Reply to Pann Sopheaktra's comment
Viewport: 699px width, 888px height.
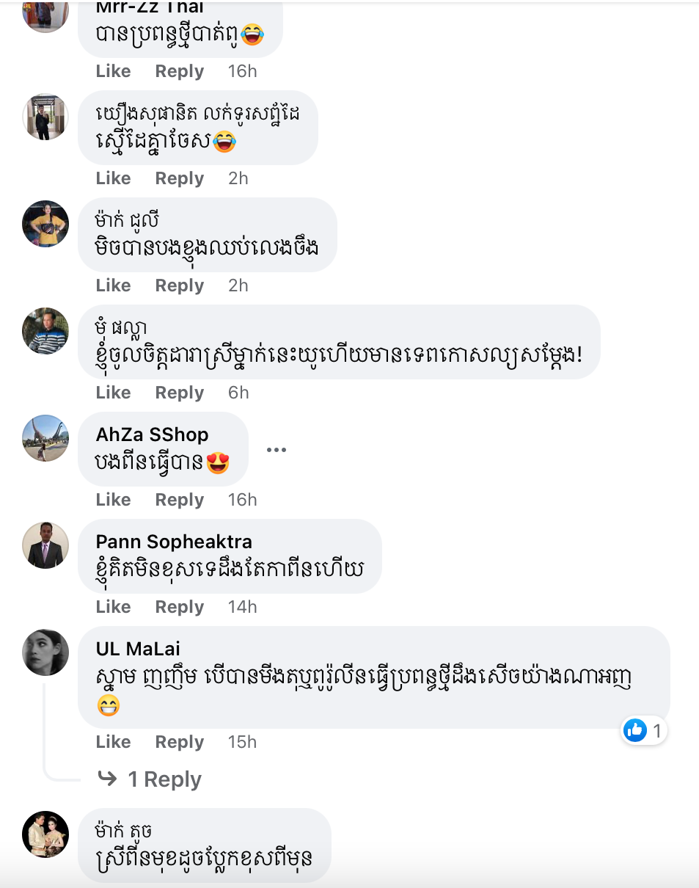click(x=179, y=607)
